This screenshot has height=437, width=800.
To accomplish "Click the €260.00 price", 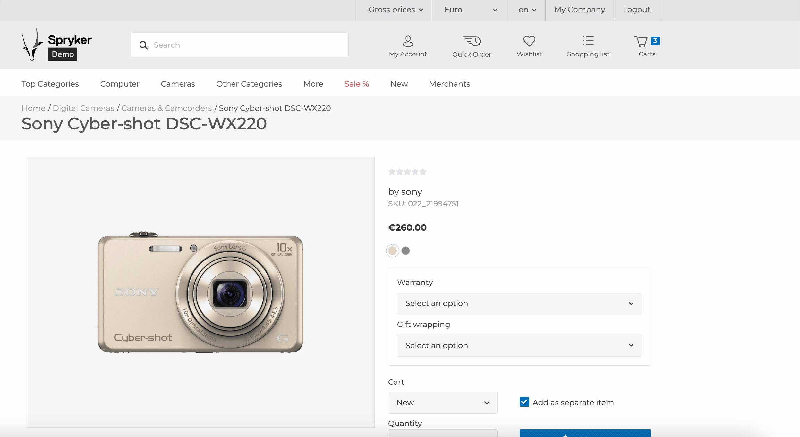I will tap(407, 227).
